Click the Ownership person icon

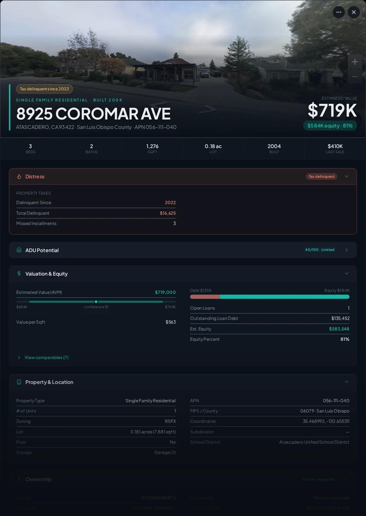19,479
